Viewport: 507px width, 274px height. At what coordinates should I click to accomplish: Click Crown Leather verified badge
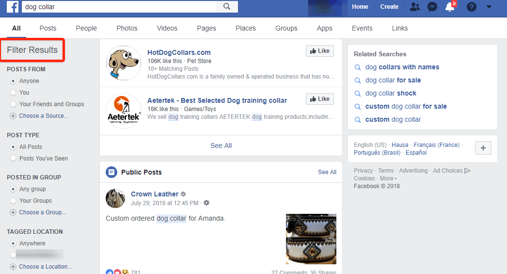(183, 194)
